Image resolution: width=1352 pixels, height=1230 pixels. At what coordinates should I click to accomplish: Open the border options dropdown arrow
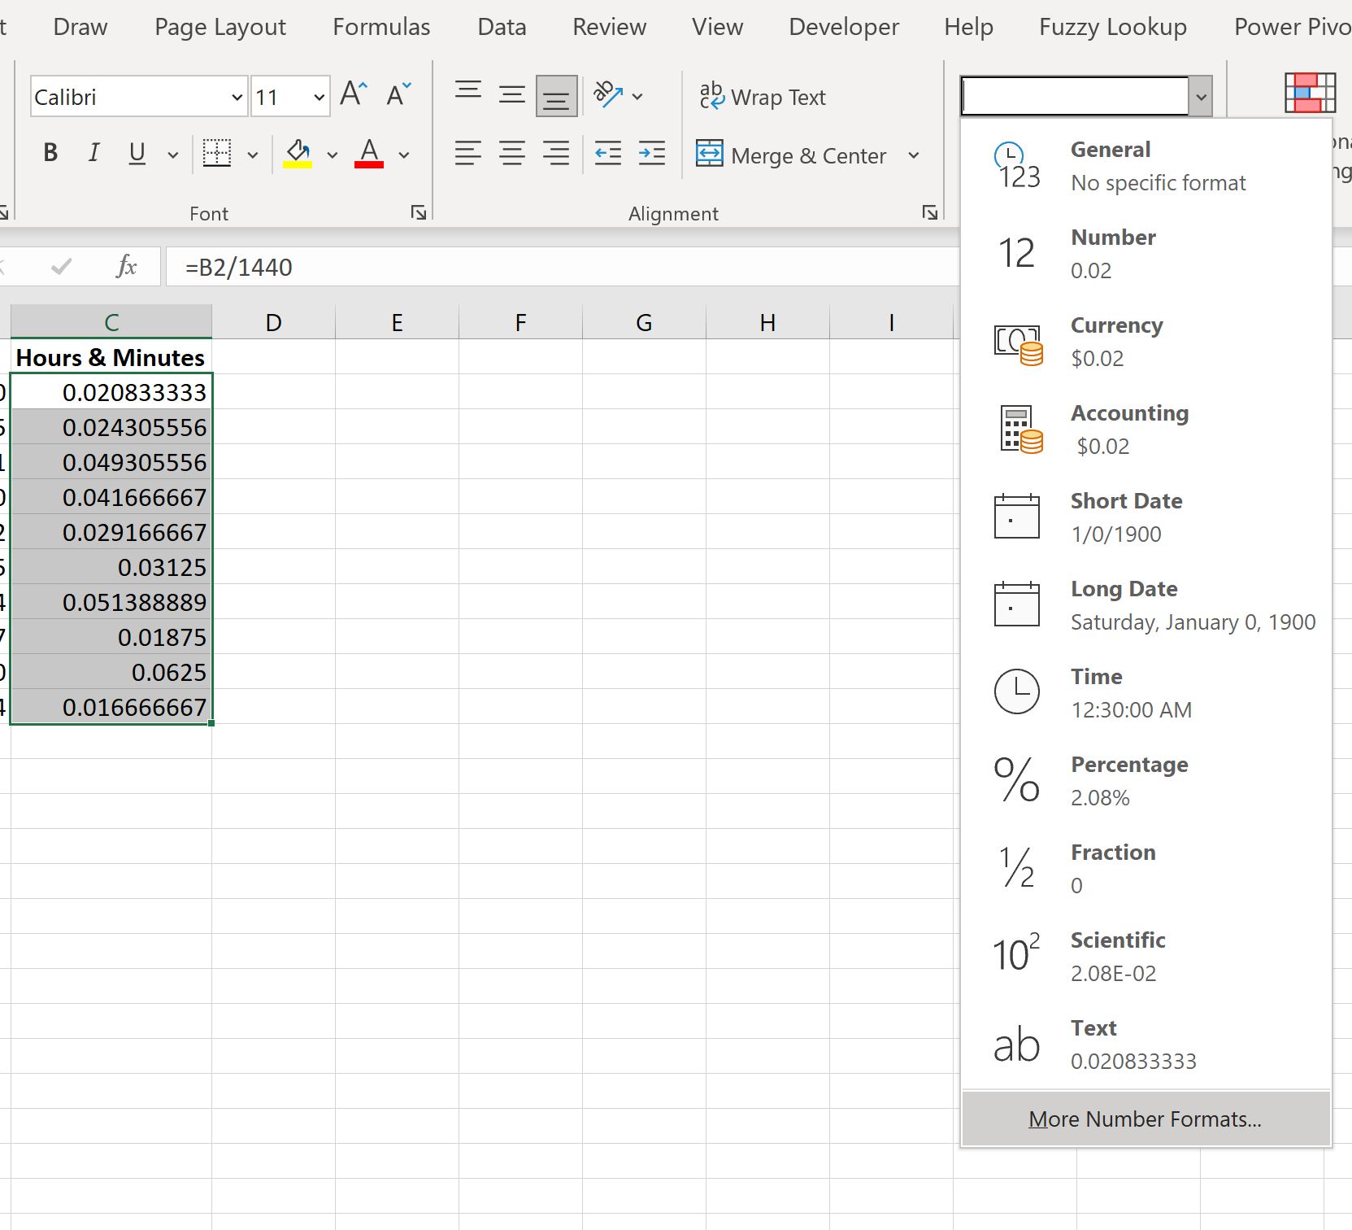tap(253, 154)
